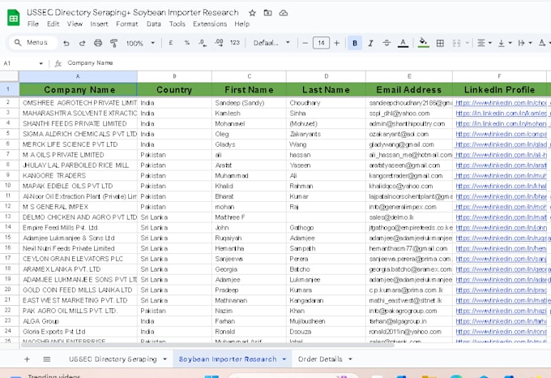Toggle Italic formatting
Screen dimensions: 551x378
pos(371,43)
